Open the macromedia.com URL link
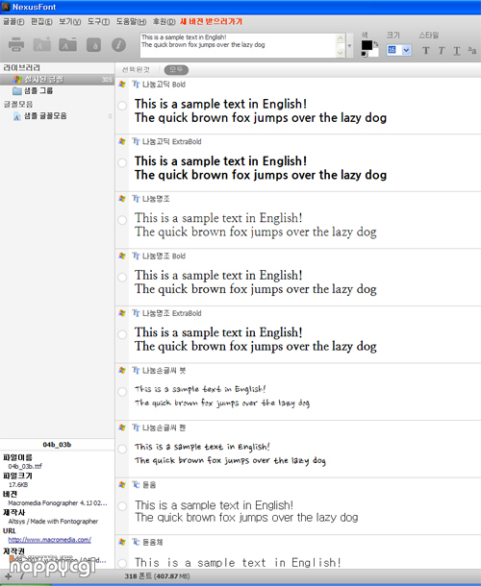 point(49,540)
